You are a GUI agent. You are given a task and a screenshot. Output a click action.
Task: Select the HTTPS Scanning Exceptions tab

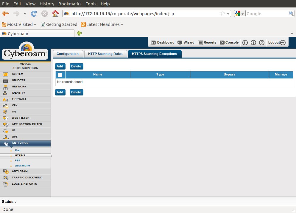[155, 54]
